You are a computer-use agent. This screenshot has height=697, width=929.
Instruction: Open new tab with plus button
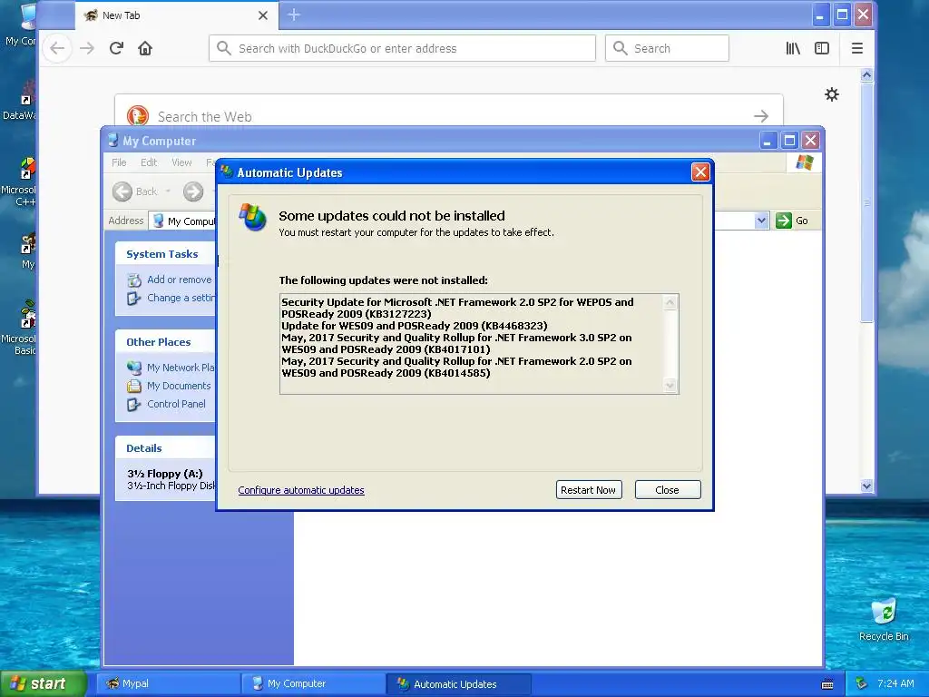pyautogui.click(x=294, y=15)
